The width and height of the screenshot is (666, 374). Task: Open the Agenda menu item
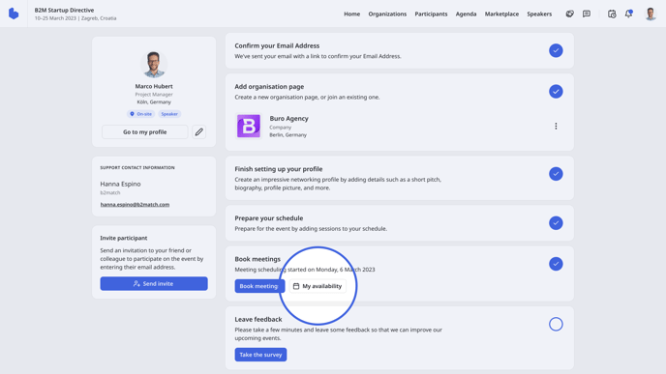(x=466, y=14)
